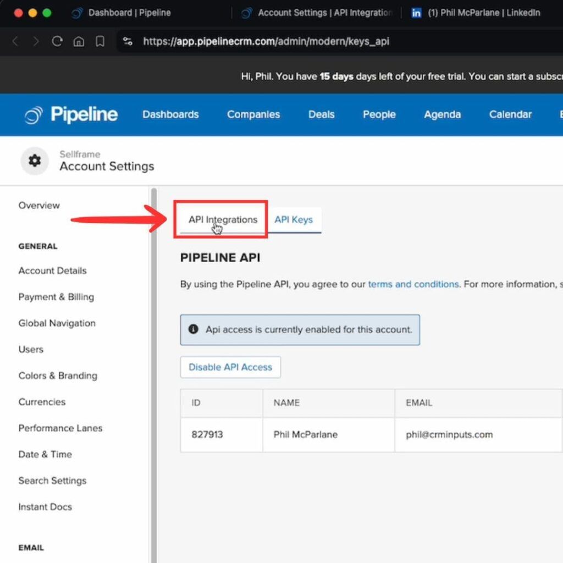Screen dimensions: 563x563
Task: Open Deals in the top navigation
Action: [321, 114]
